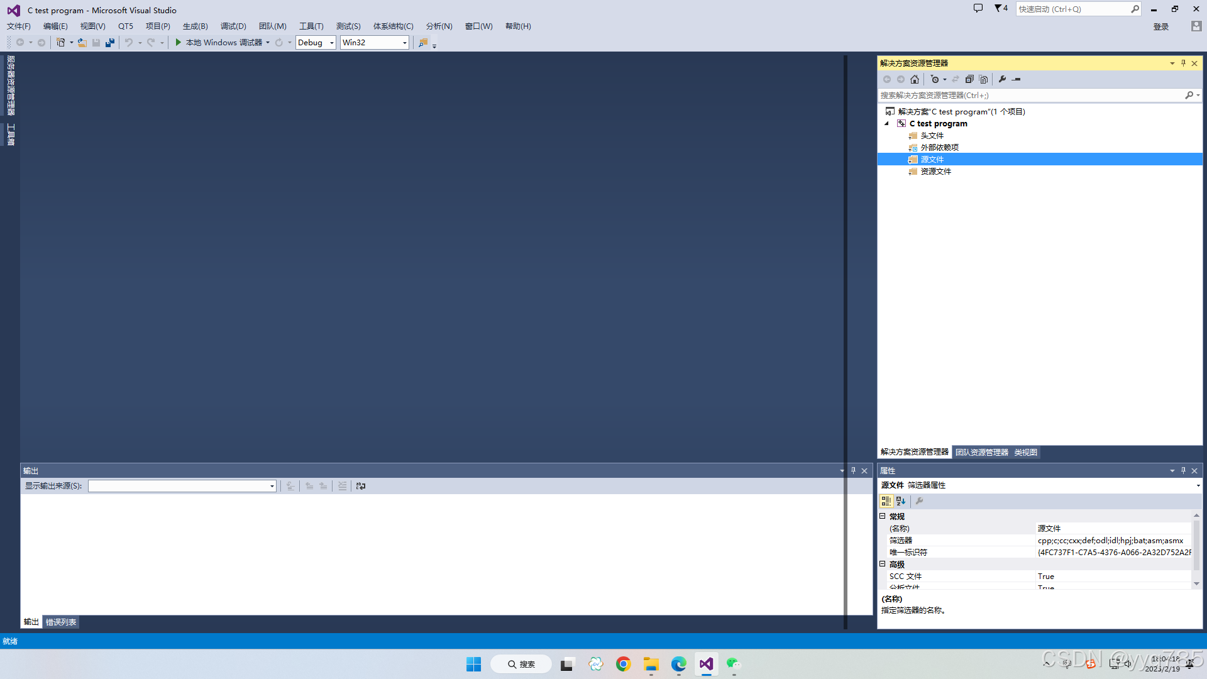Screen dimensions: 1207x679
Task: Click the Save All toolbar icon
Action: coord(110,42)
